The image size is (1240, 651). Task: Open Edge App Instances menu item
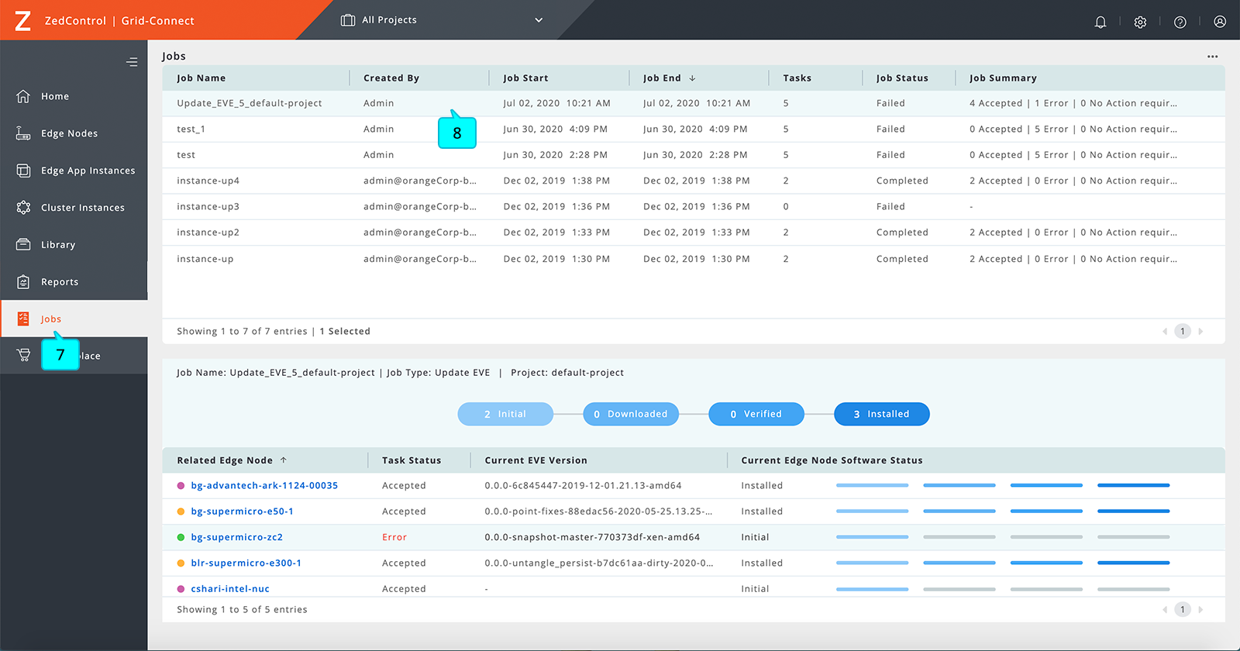tap(88, 170)
